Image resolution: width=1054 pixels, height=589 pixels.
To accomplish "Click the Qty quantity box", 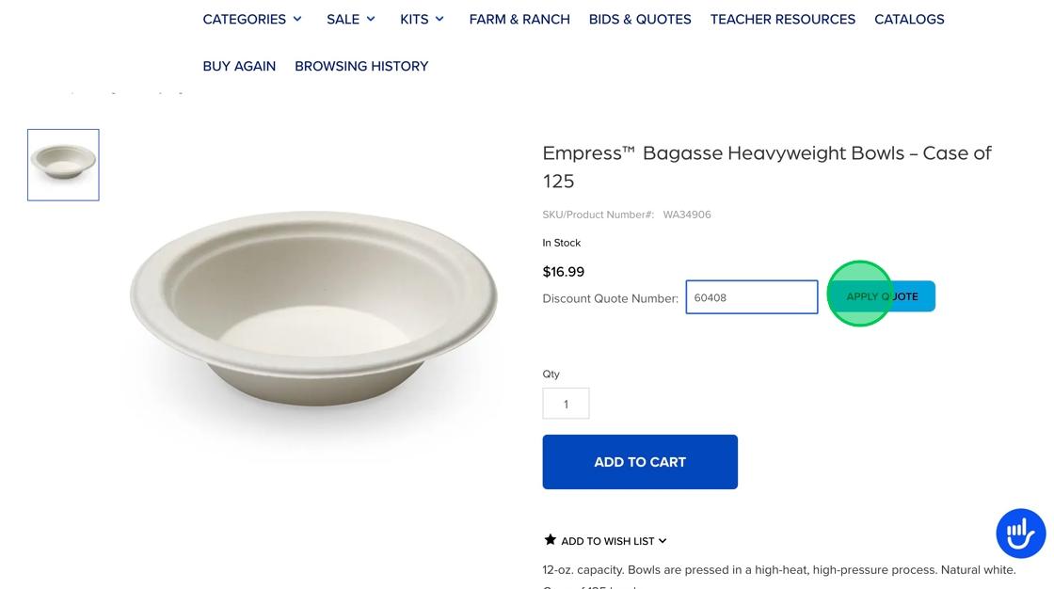I will pyautogui.click(x=566, y=404).
